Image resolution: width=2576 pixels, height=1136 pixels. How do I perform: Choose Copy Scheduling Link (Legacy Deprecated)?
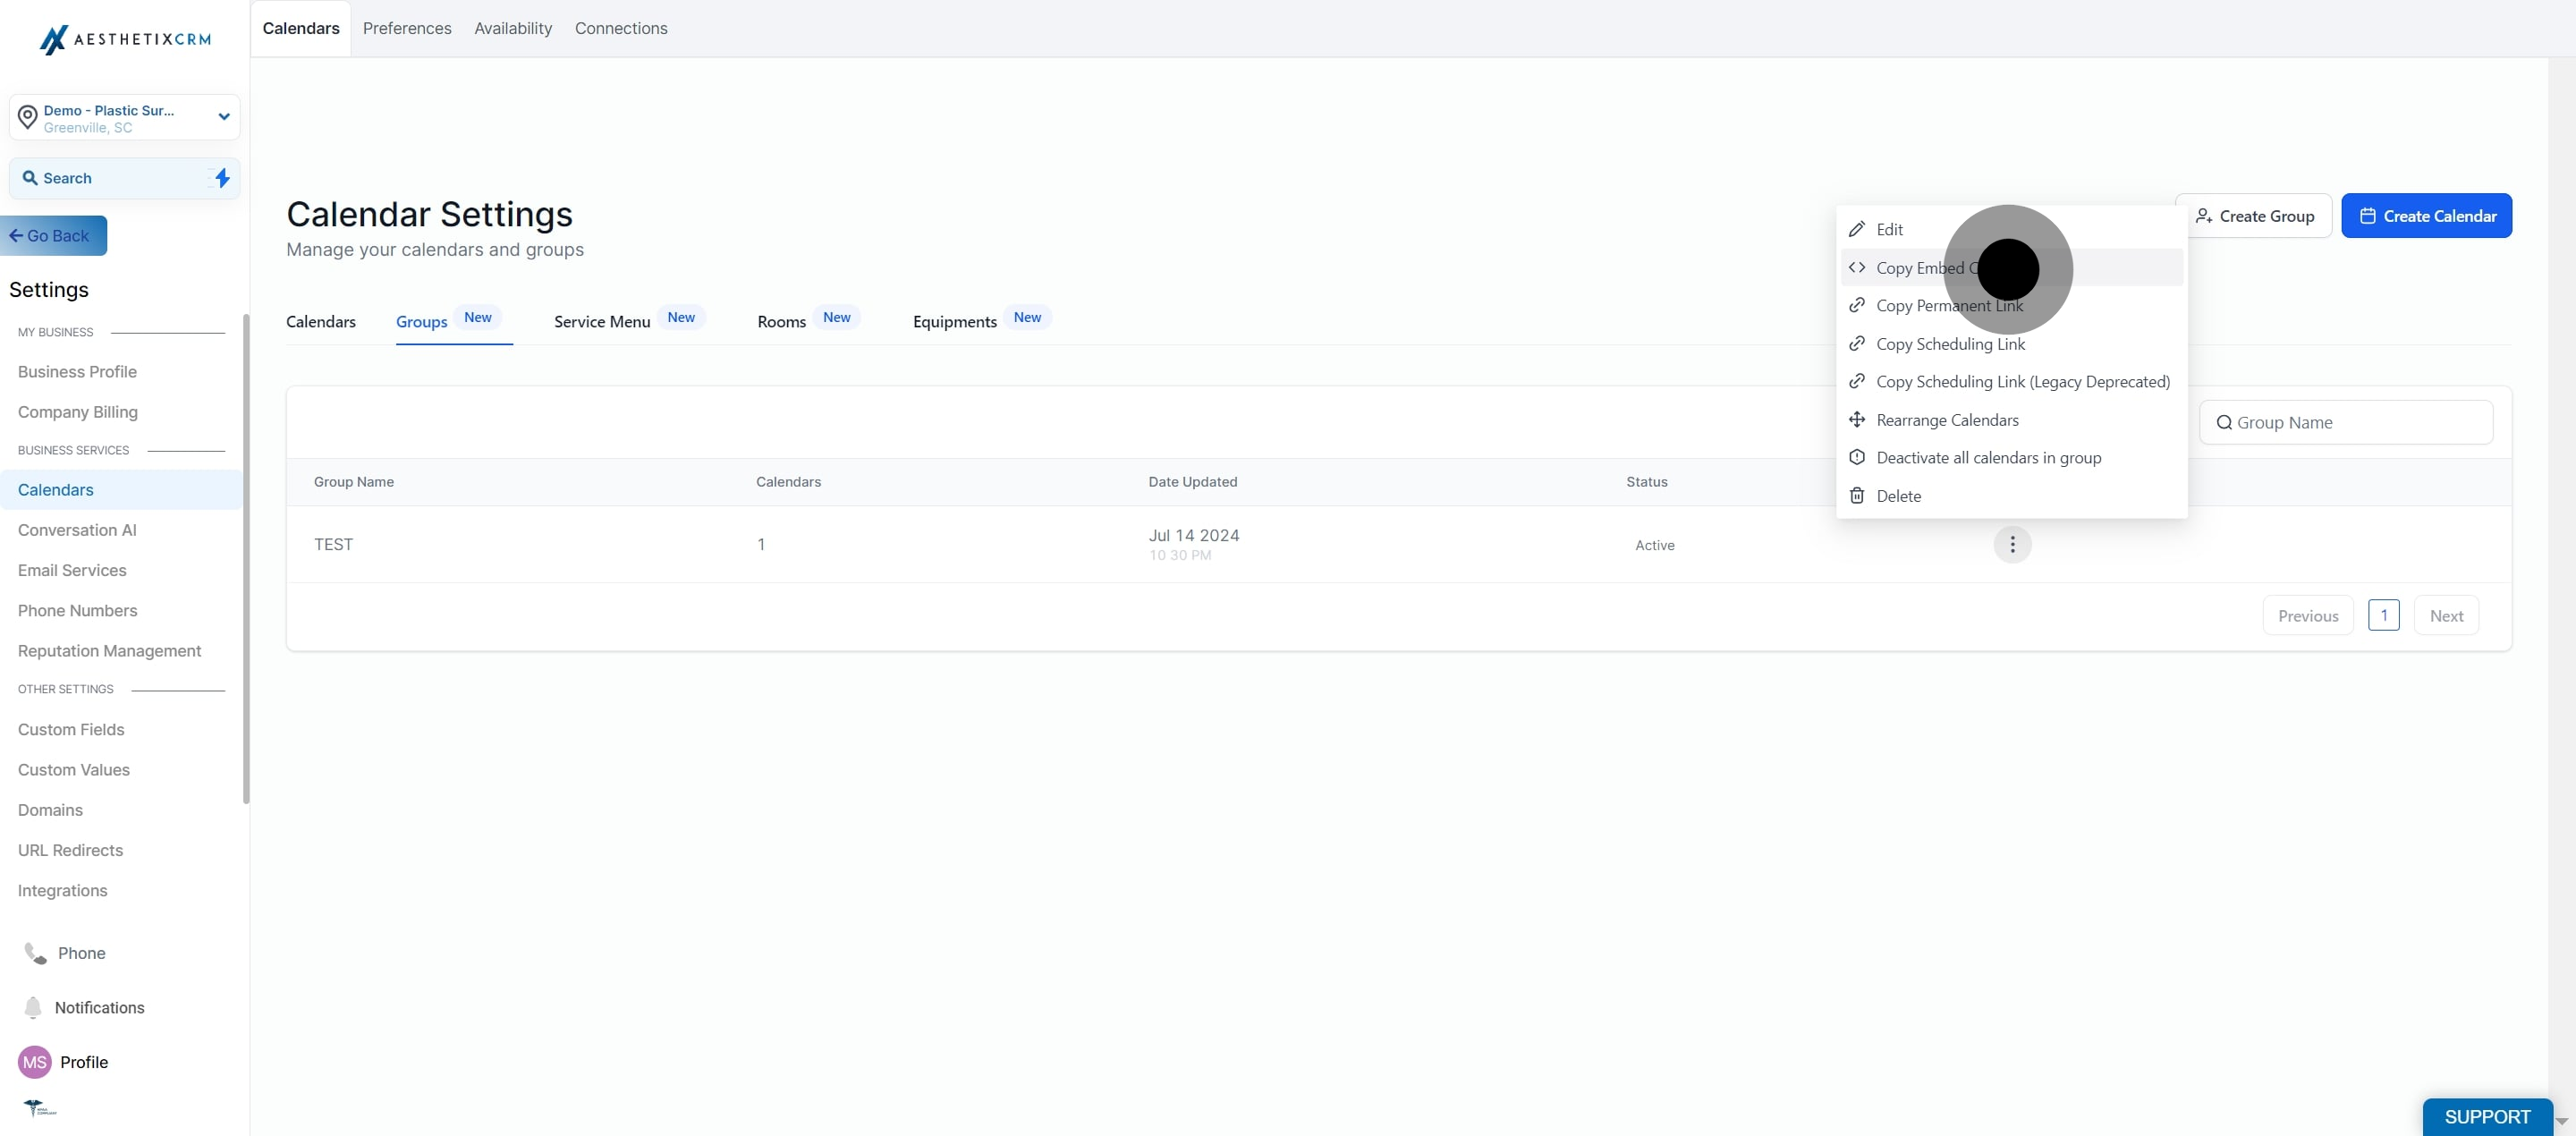tap(2011, 382)
